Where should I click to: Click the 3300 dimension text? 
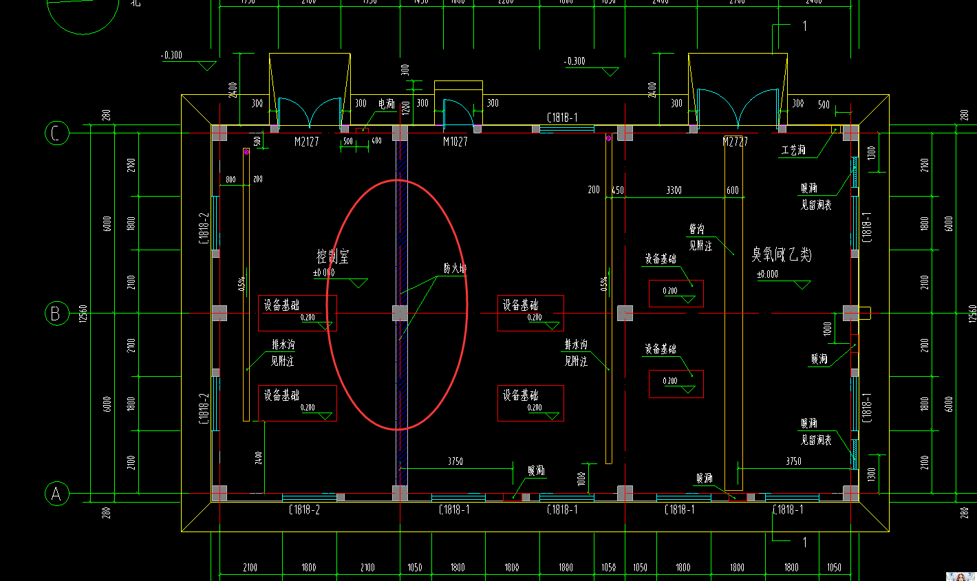(674, 190)
